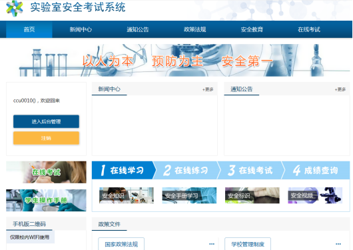Expand +更多 in the 通知公告 panel
This screenshot has width=353, height=250.
[340, 89]
